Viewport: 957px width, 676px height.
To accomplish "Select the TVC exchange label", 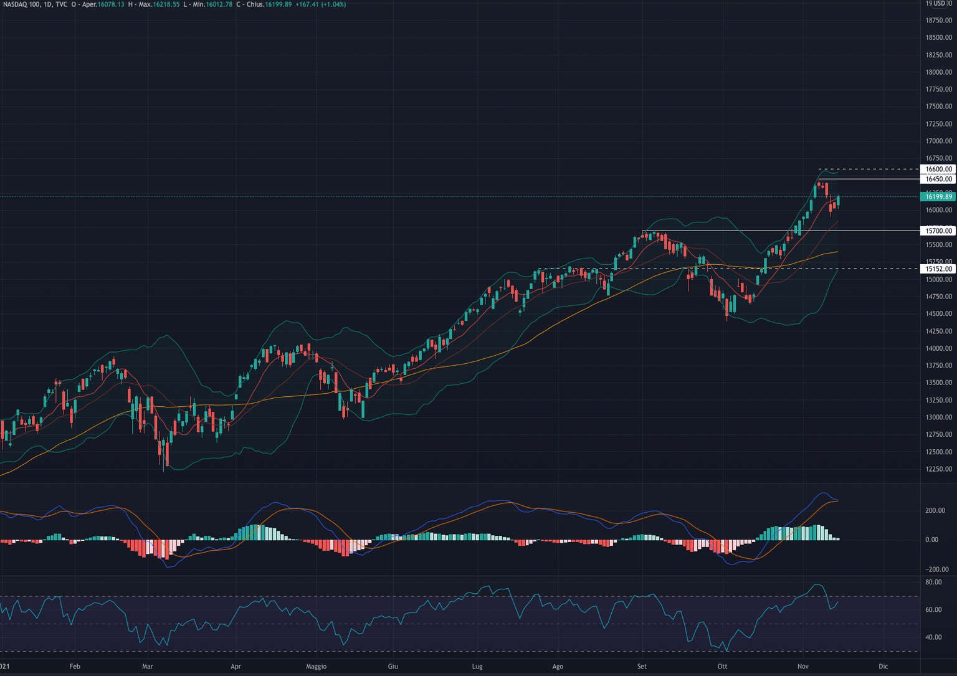I will tap(60, 4).
